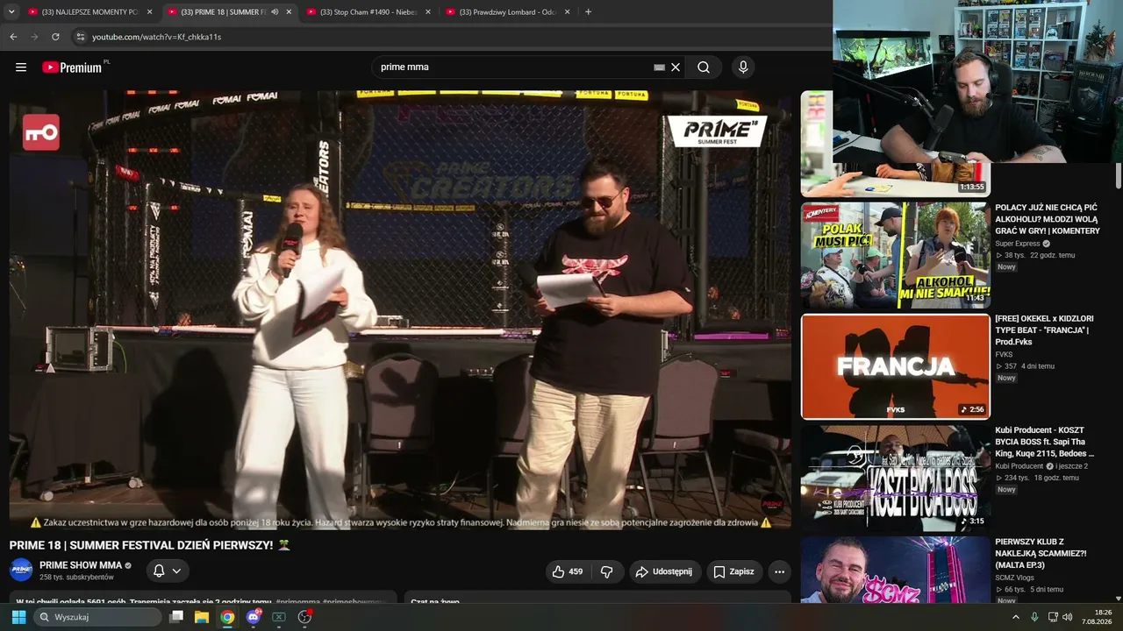Clear the search field with the X

(676, 67)
